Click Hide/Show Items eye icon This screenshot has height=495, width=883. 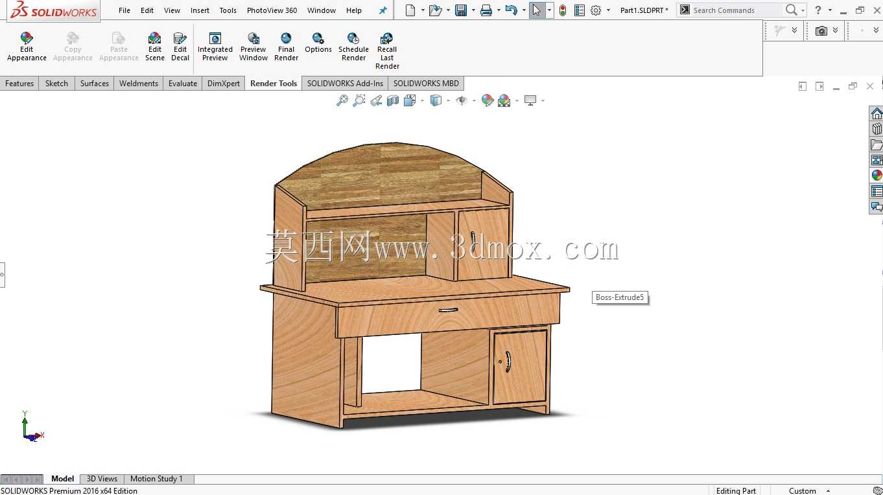click(462, 100)
